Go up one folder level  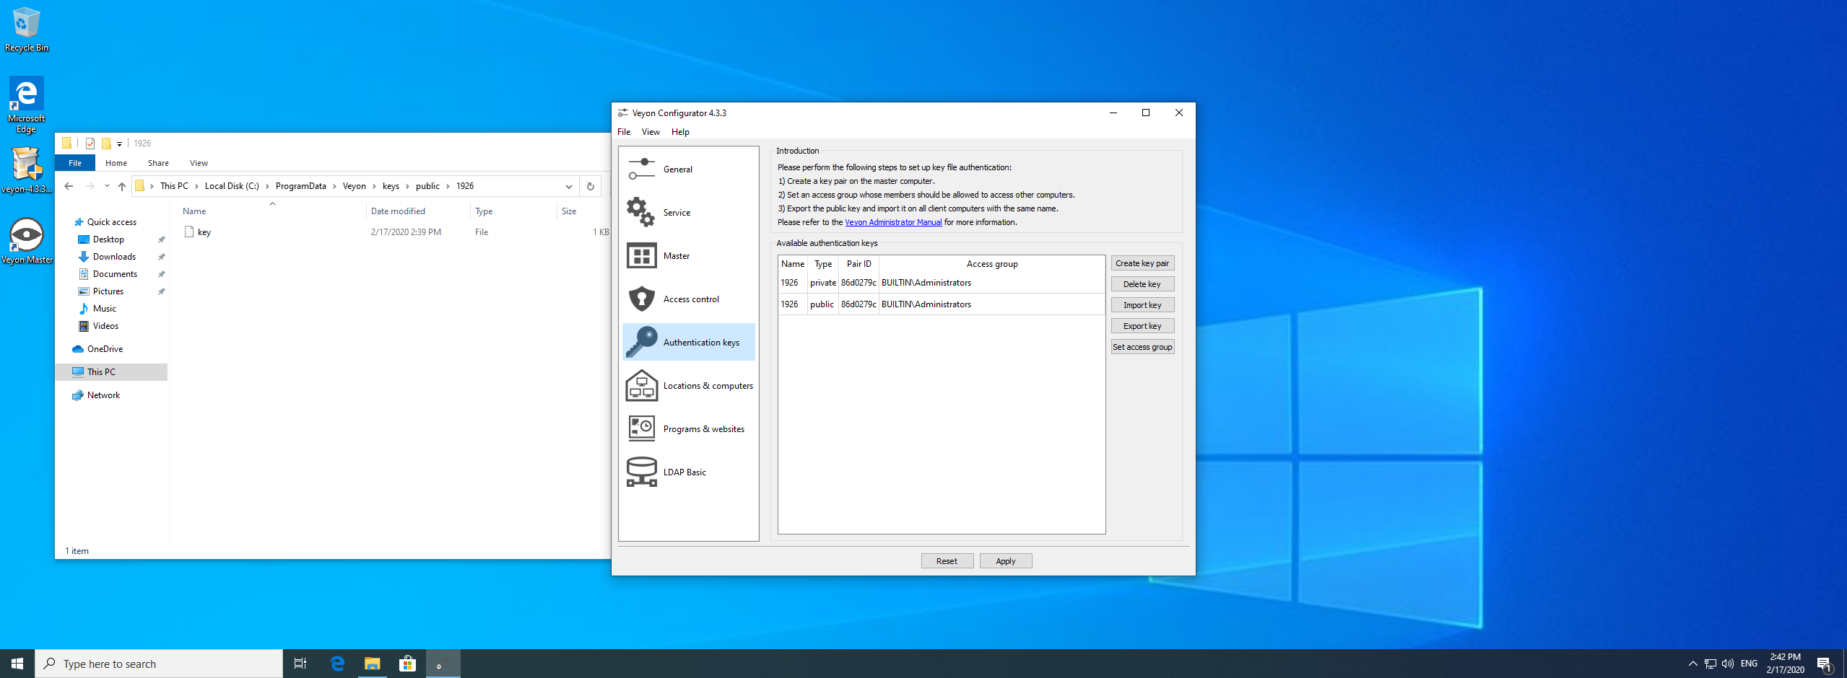pyautogui.click(x=122, y=186)
